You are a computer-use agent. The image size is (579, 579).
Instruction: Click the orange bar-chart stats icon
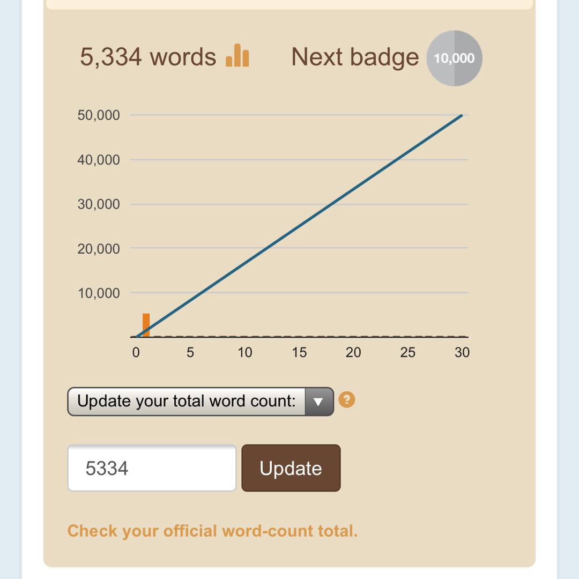pos(237,56)
